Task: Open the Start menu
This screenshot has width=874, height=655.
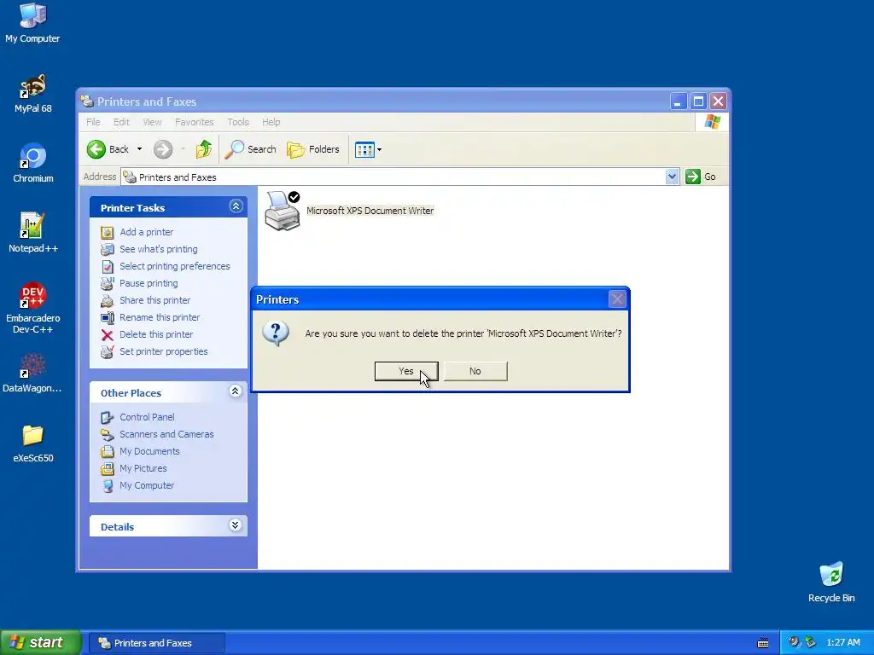Action: point(41,642)
